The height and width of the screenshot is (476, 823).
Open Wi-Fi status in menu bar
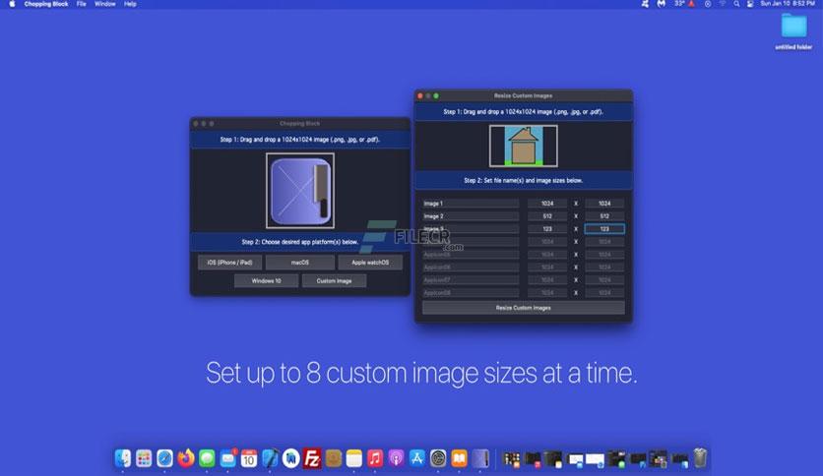723,4
